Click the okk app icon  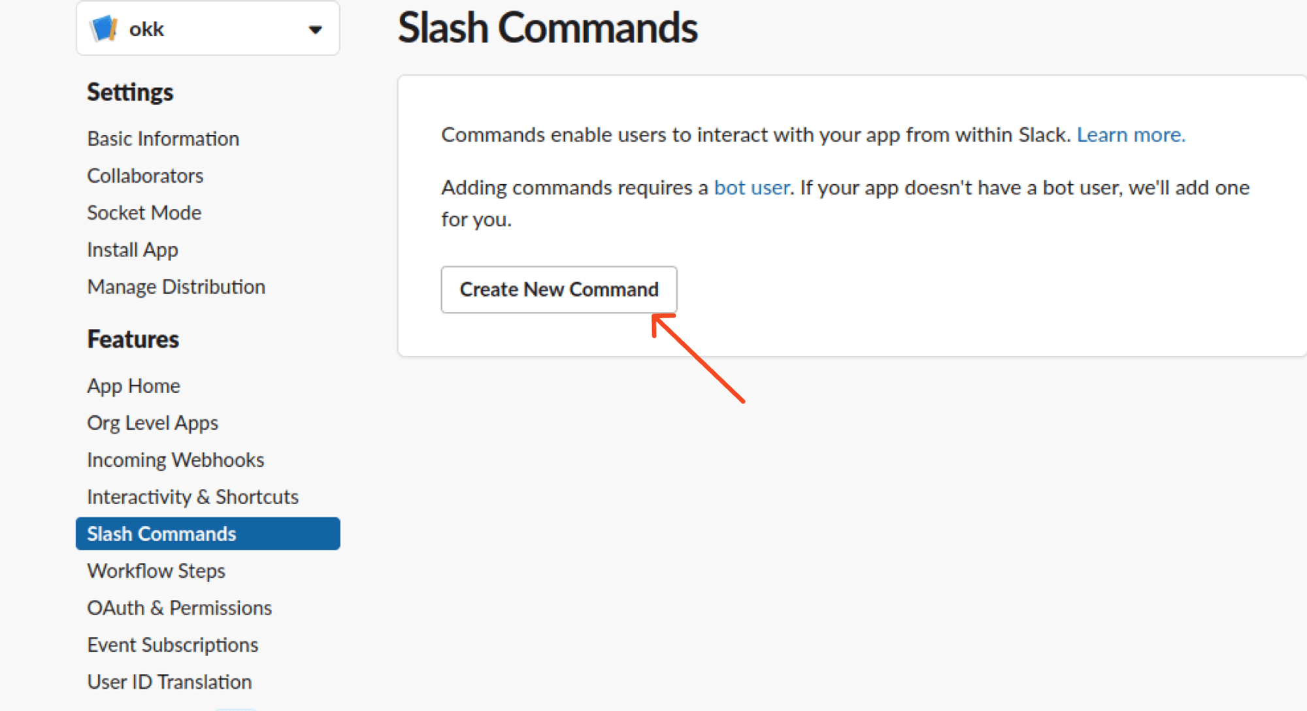(x=104, y=28)
